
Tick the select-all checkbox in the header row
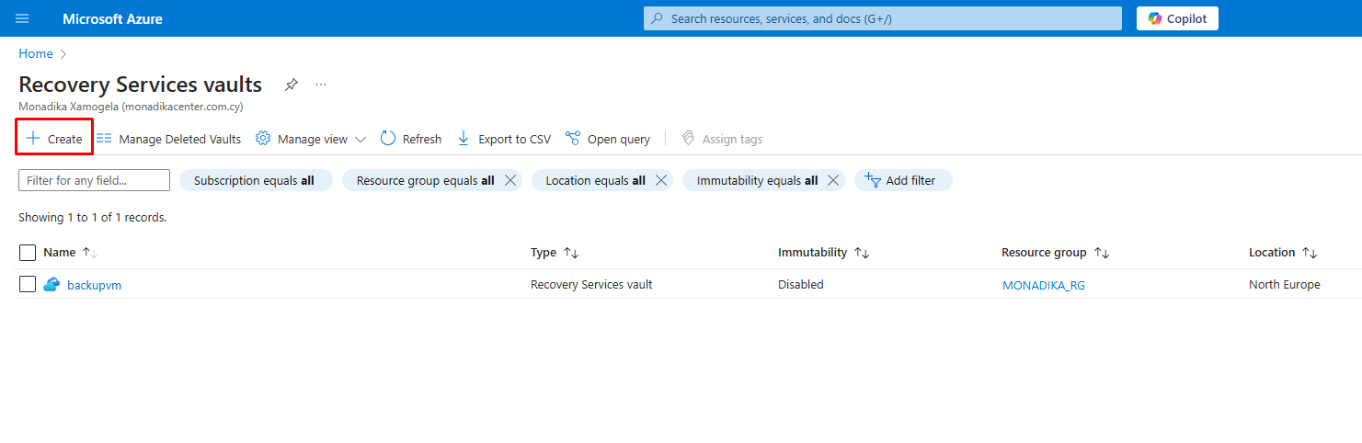(x=28, y=253)
